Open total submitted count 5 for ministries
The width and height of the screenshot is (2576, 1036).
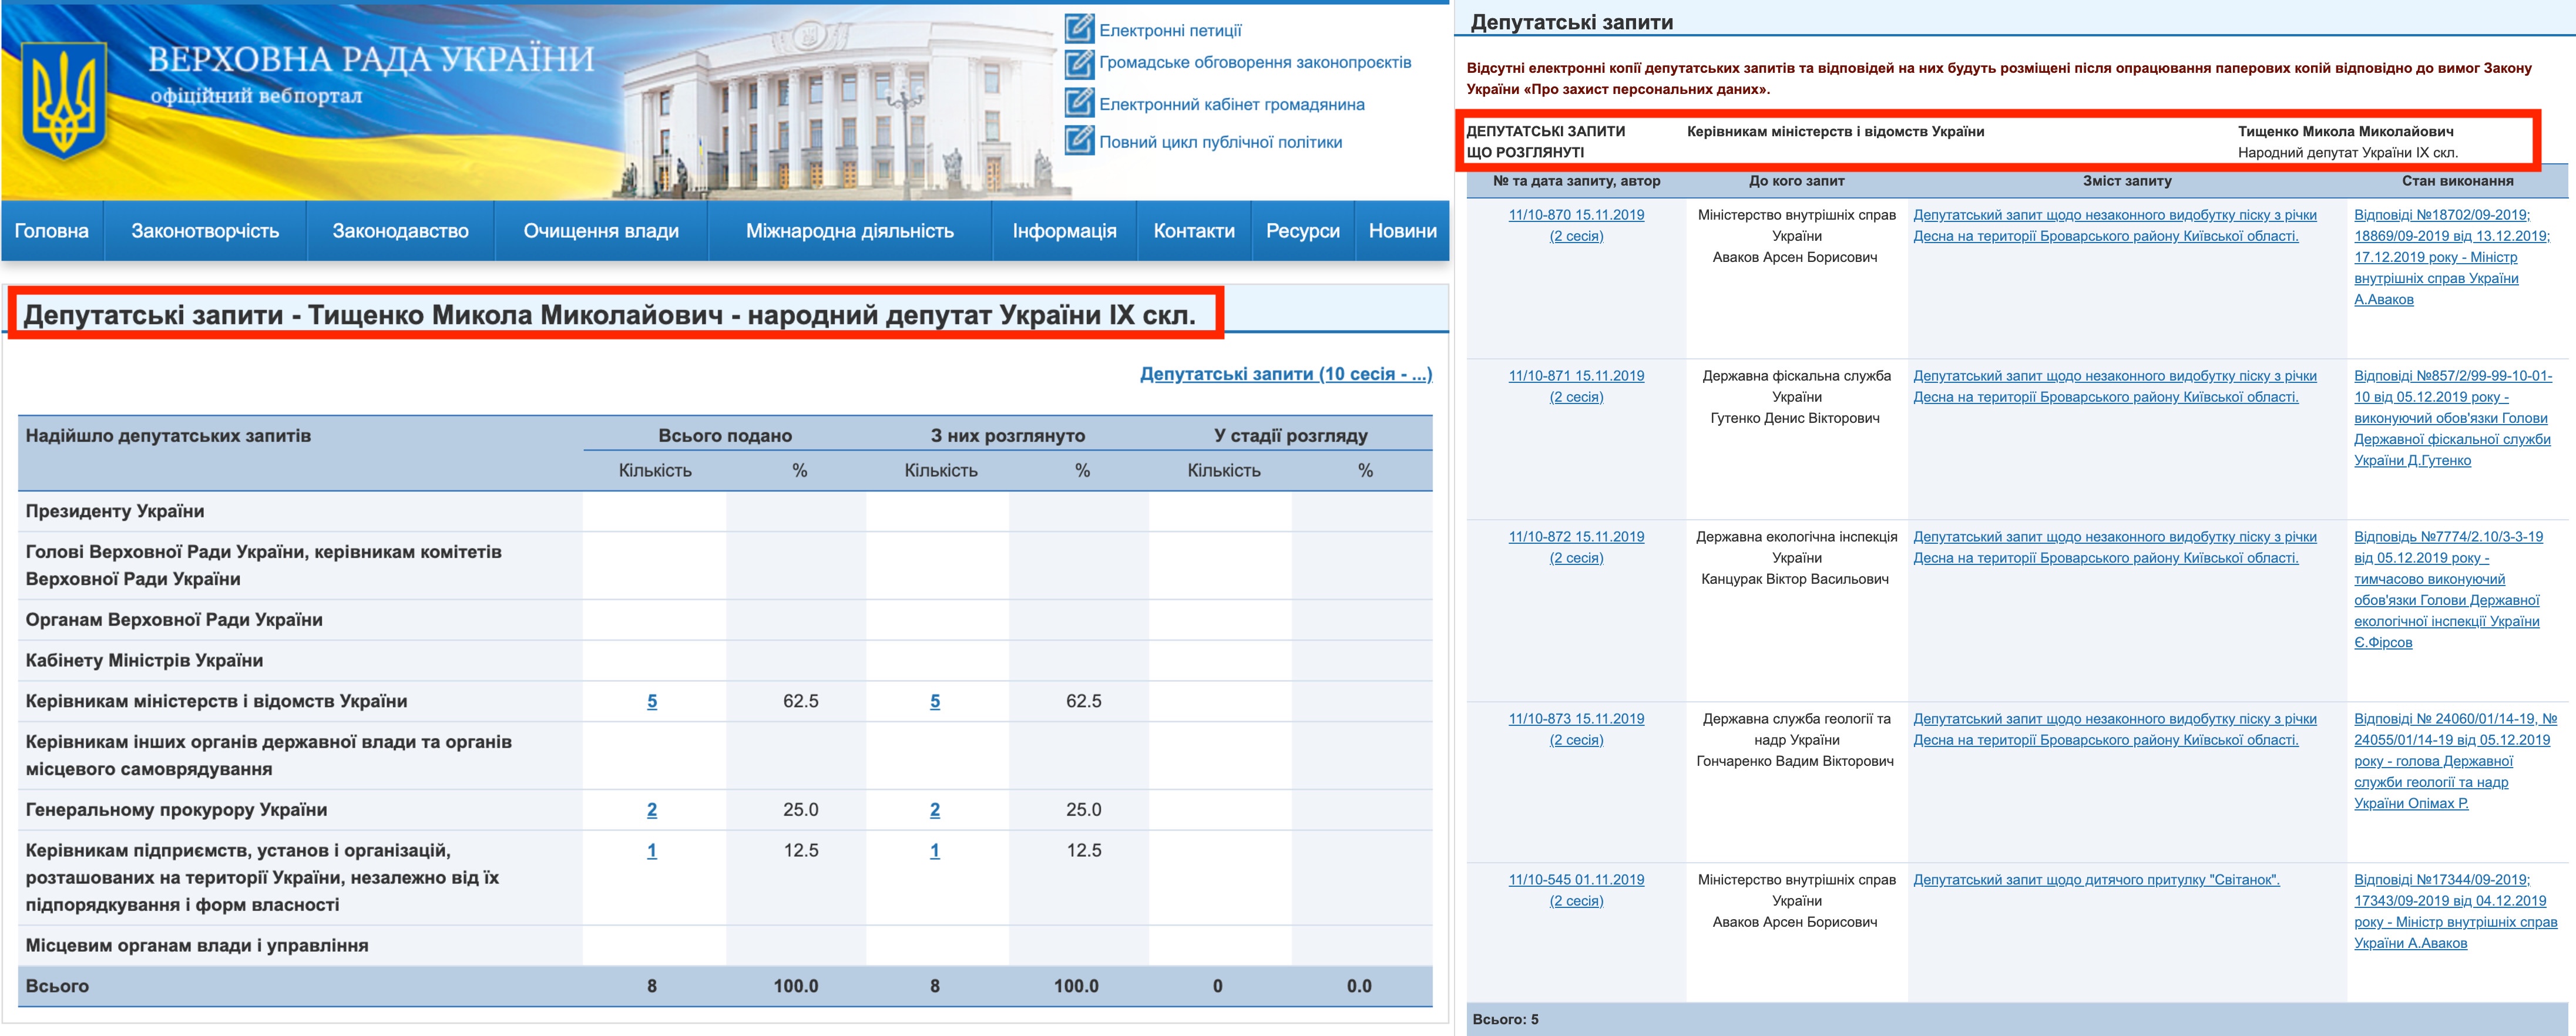[652, 702]
